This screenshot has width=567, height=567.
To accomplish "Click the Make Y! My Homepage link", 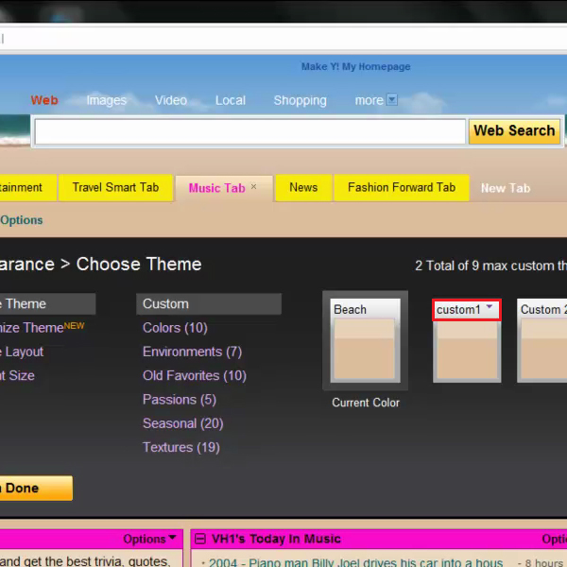I will click(x=356, y=66).
